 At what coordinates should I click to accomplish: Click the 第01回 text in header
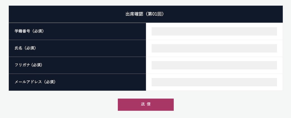[x=154, y=14]
